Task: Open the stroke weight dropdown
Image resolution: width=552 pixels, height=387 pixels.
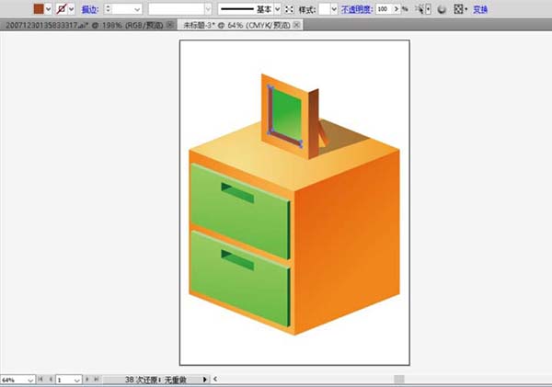Action: pos(137,9)
